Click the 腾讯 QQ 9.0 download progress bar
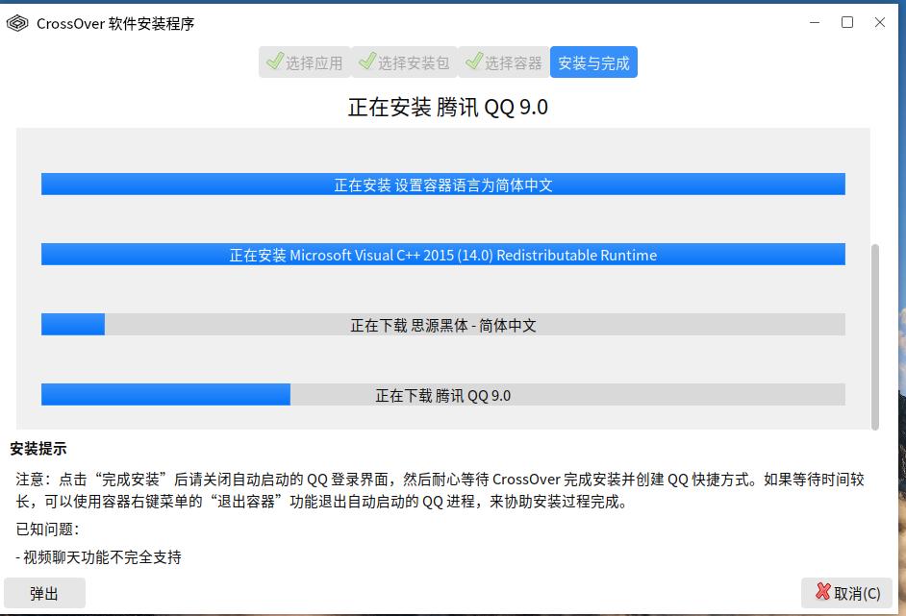 442,395
